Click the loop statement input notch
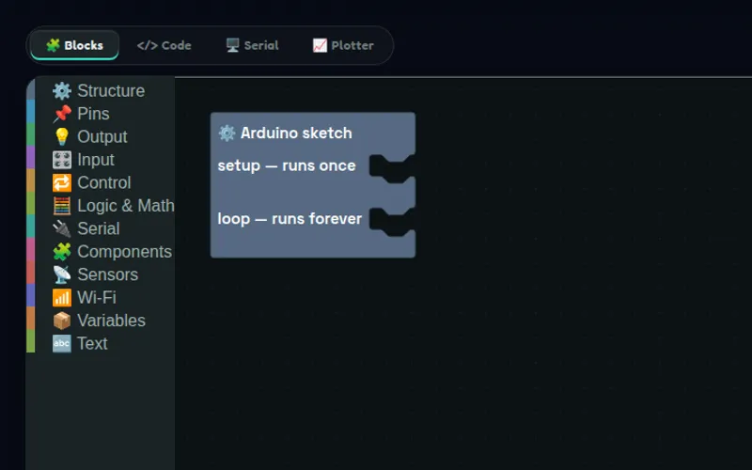This screenshot has height=470, width=752. (392, 222)
